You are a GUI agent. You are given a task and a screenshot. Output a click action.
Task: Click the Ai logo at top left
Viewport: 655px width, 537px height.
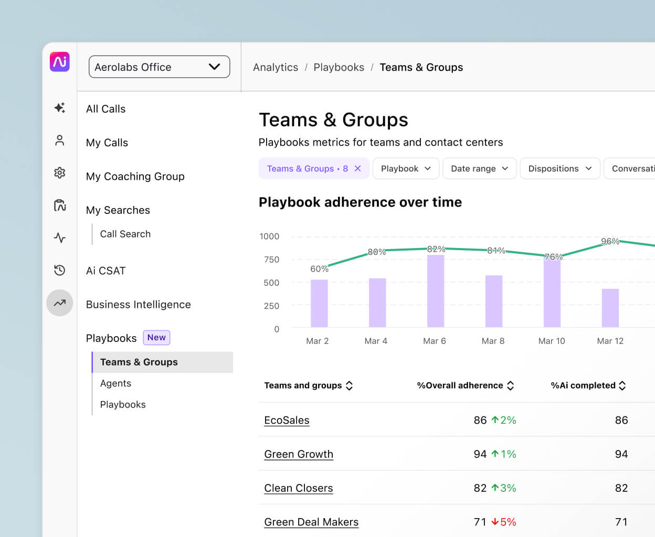(x=59, y=62)
